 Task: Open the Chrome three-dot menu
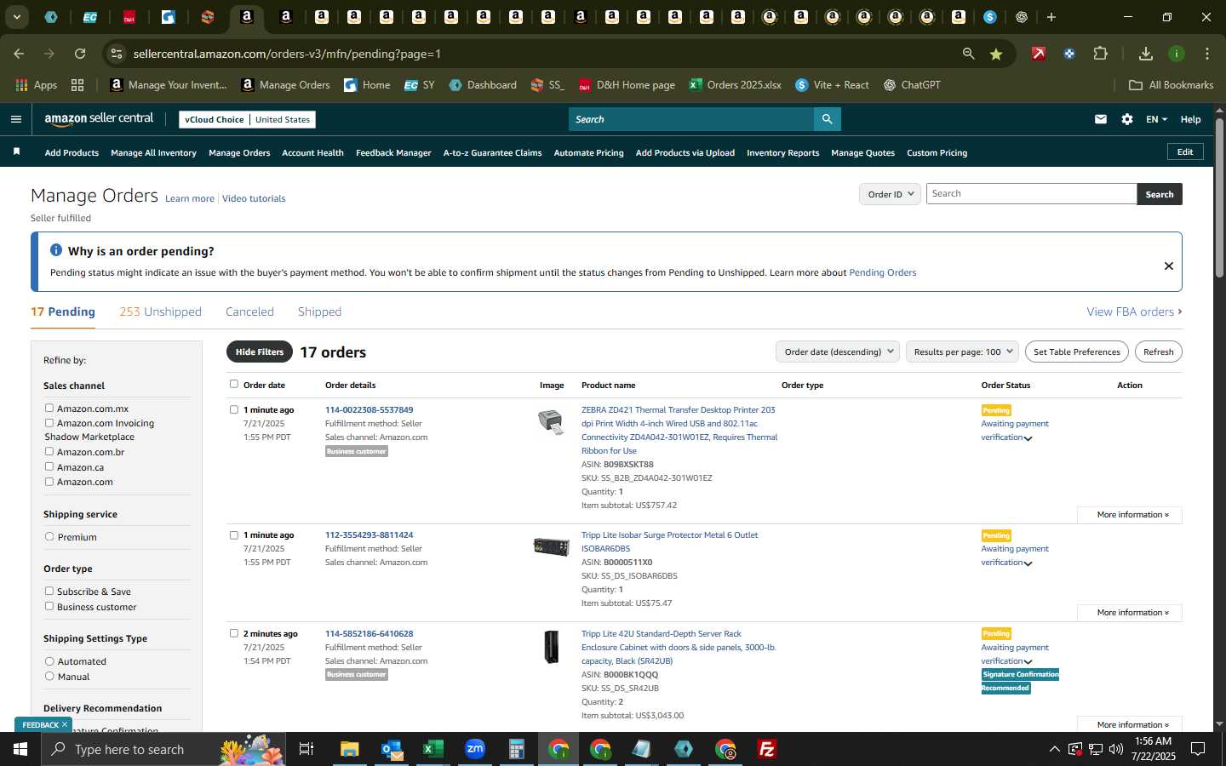pos(1206,54)
